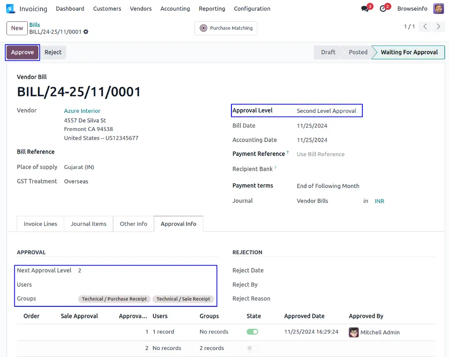Open the Configuration menu
Viewport: 449px width, 357px height.
click(x=252, y=9)
